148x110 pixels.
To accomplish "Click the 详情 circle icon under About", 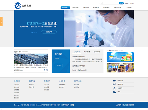I will coord(45,70).
